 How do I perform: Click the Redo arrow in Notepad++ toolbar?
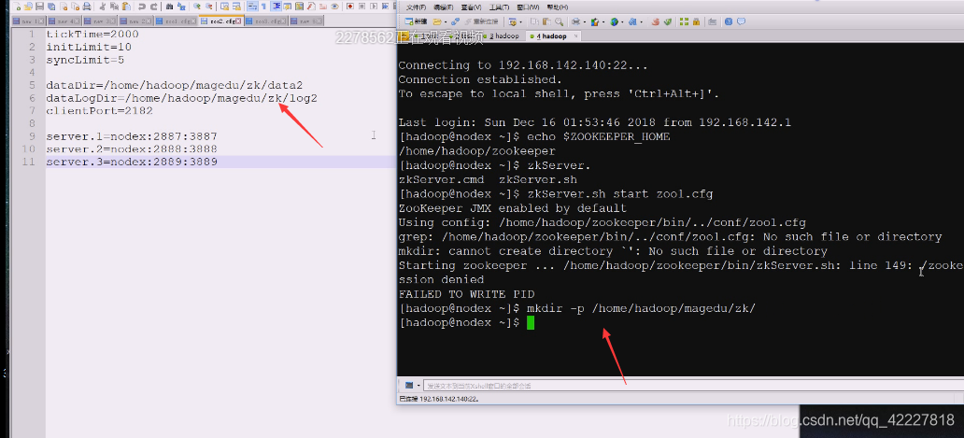tap(154, 7)
